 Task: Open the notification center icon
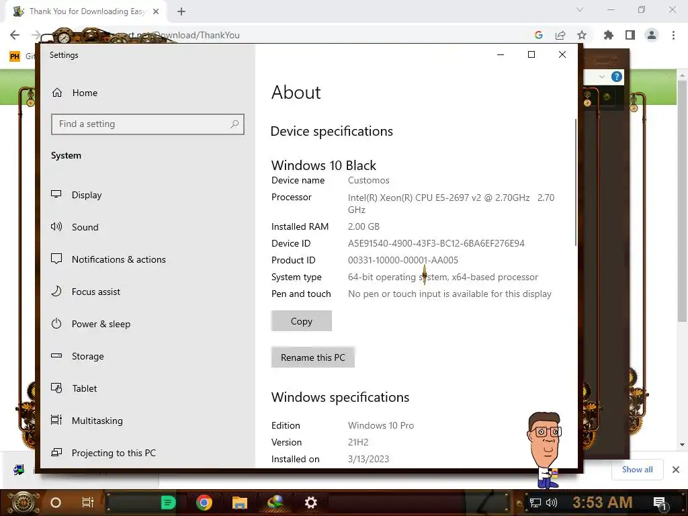pos(660,503)
